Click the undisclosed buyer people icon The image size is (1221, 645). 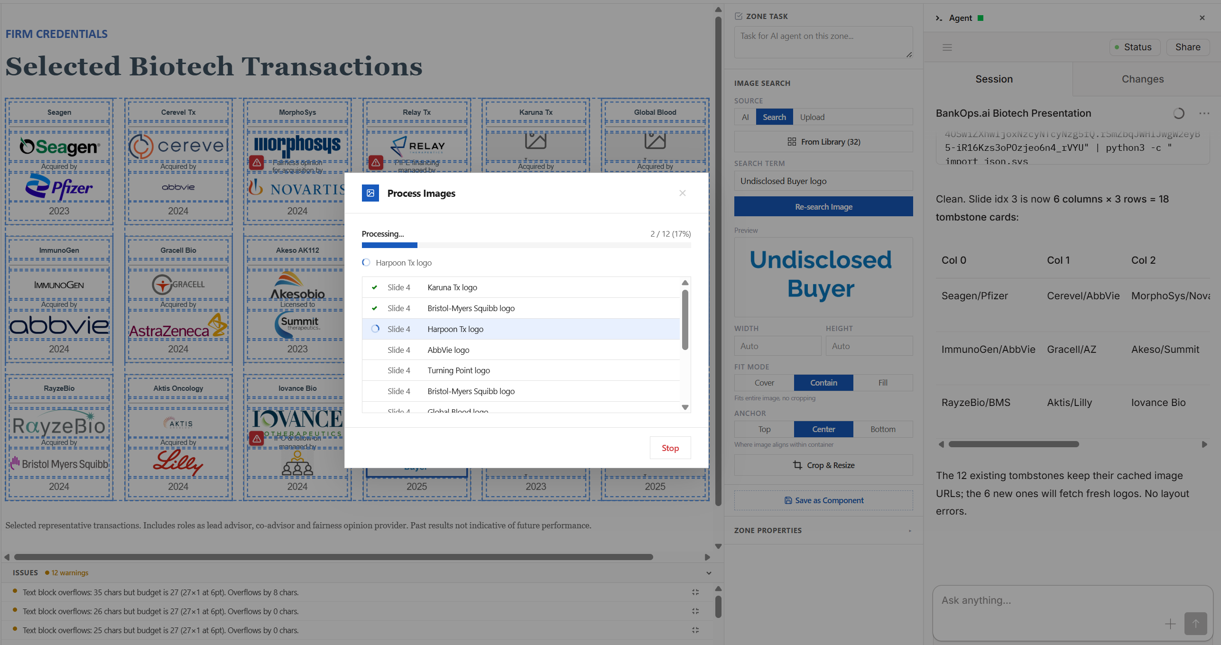click(x=297, y=463)
